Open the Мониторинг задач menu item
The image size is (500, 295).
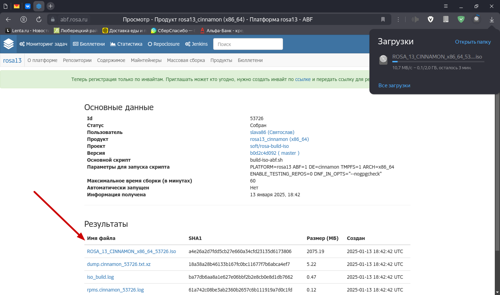(43, 44)
